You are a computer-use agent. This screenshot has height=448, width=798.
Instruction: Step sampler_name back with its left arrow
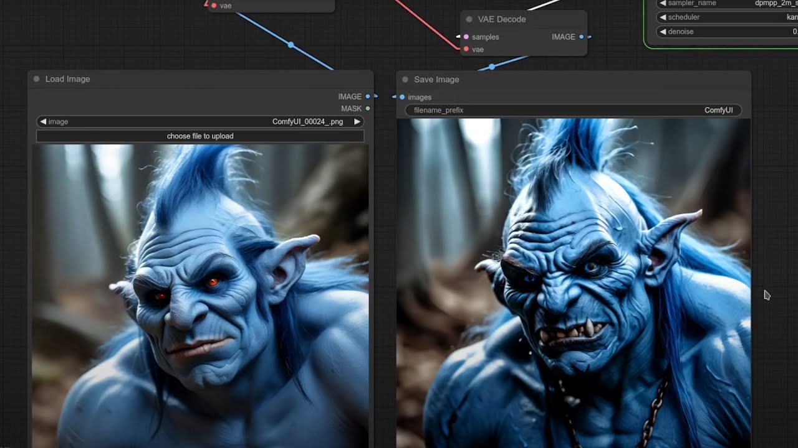point(663,3)
